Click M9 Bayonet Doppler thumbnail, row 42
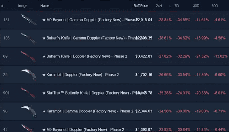229x132 pixels. [x=28, y=128]
